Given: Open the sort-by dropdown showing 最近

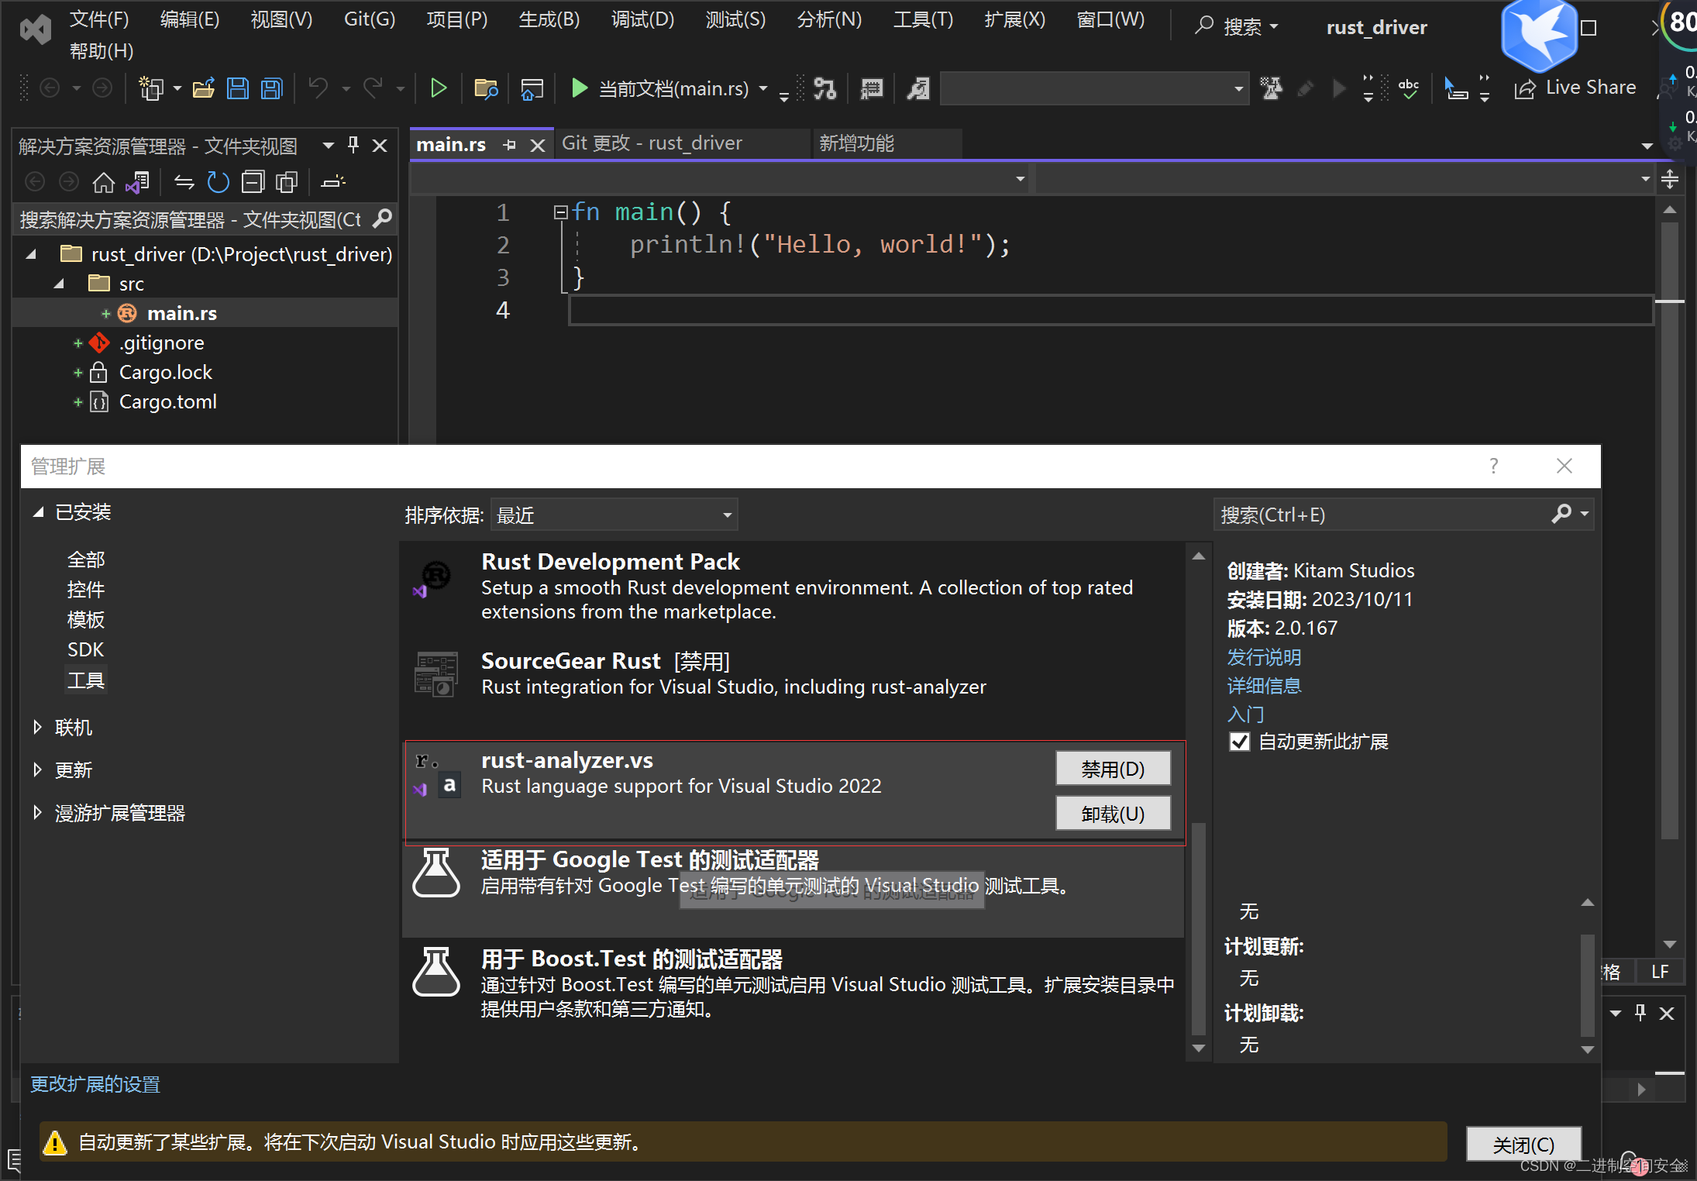Looking at the screenshot, I should [x=614, y=515].
